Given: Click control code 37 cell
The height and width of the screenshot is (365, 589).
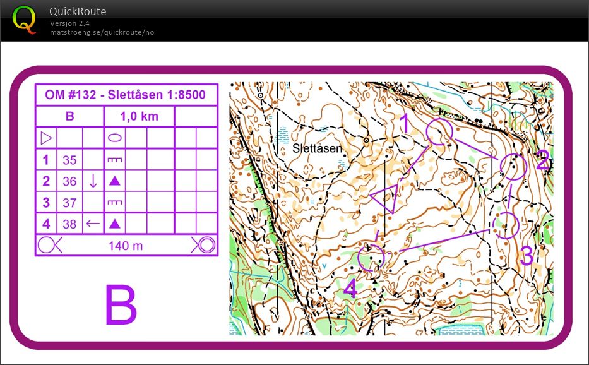Looking at the screenshot, I should click(x=69, y=203).
